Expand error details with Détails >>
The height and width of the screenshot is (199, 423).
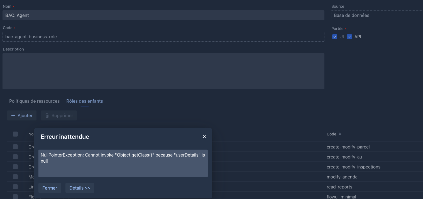pos(80,188)
